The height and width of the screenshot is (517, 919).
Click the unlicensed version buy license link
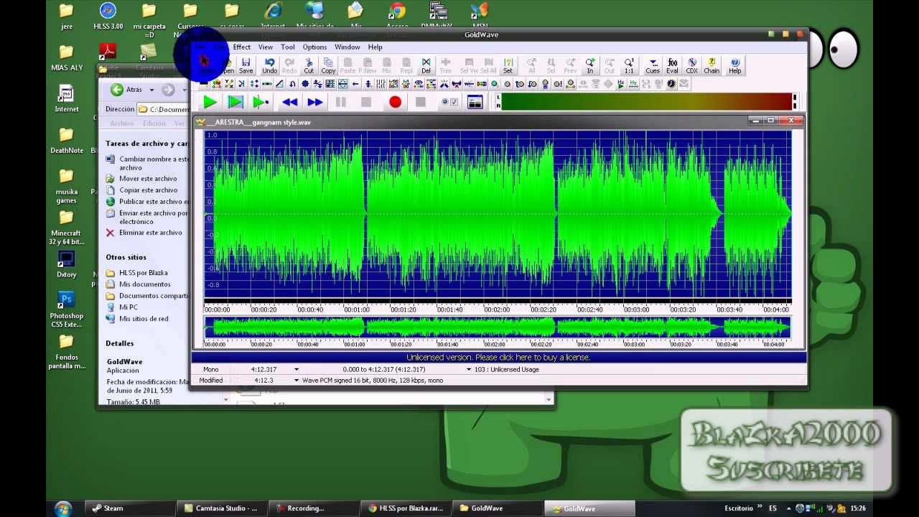(498, 357)
